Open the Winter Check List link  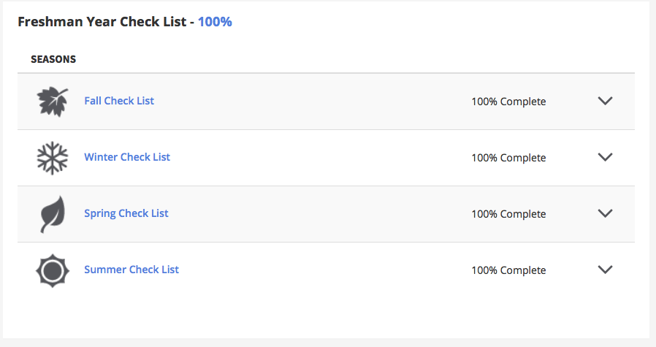point(127,157)
